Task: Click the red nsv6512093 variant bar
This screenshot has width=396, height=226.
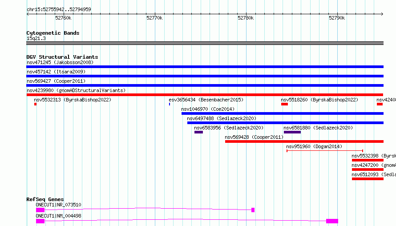Action: pos(368,179)
